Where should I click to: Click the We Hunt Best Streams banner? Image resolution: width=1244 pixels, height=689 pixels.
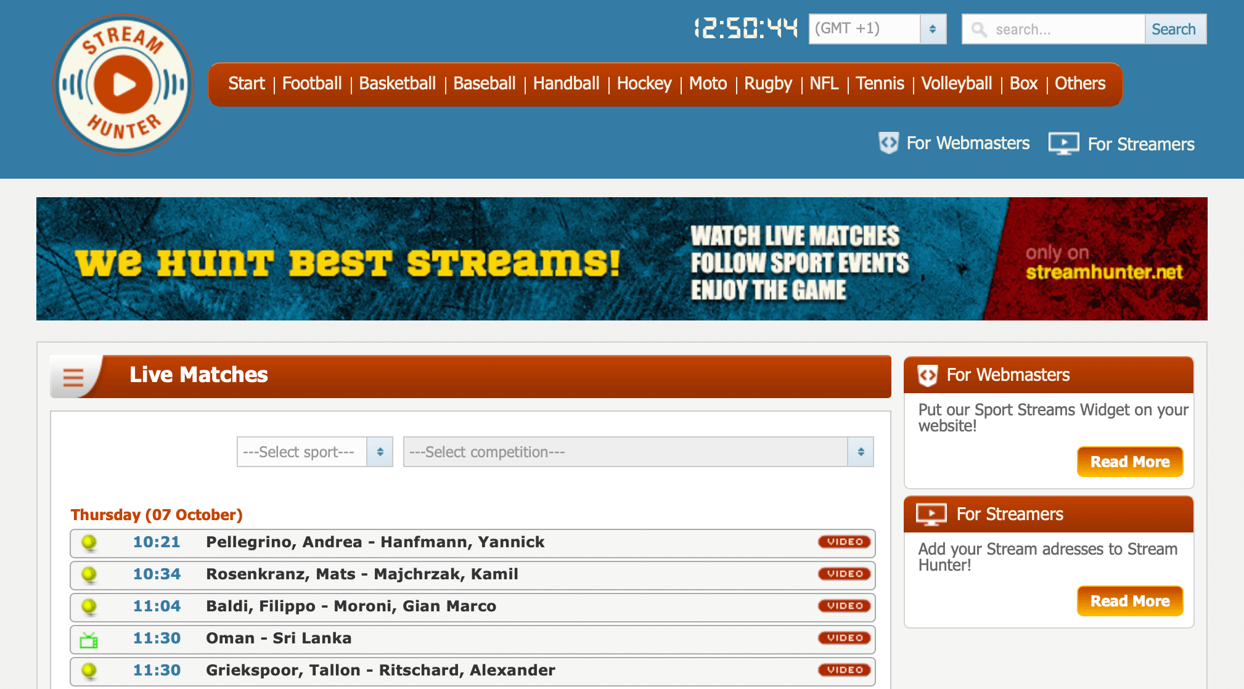pos(621,259)
